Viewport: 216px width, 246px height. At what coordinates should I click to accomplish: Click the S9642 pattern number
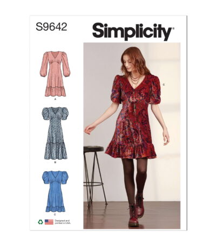tap(51, 27)
